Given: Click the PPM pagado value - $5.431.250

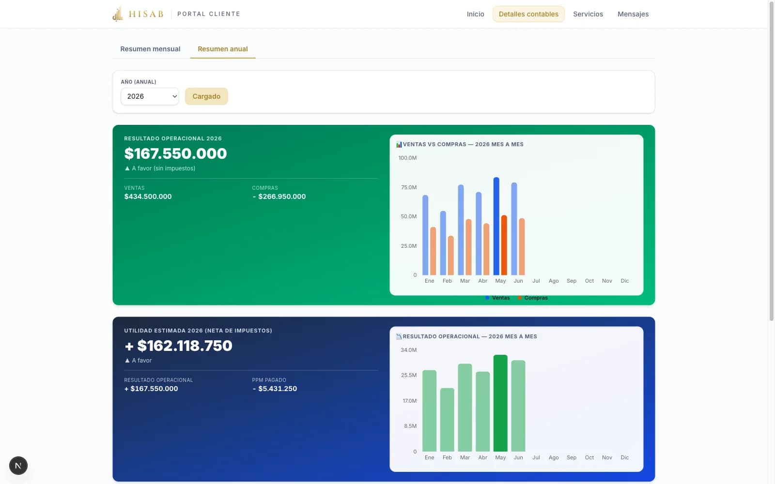Looking at the screenshot, I should pyautogui.click(x=275, y=389).
